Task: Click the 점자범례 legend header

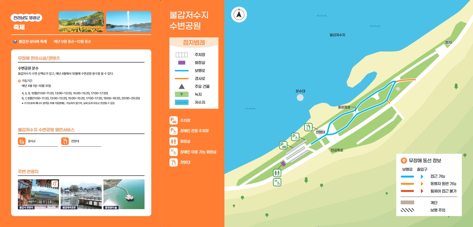Action: coord(194,42)
